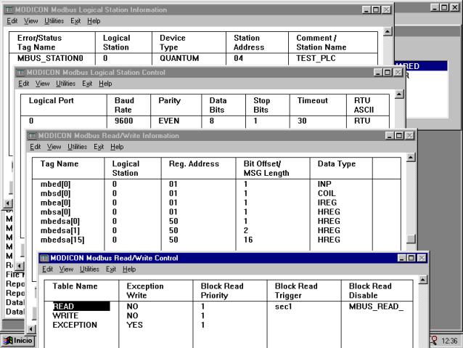Open View menu in Logical Station Control window
The image size is (463, 348).
tap(43, 84)
